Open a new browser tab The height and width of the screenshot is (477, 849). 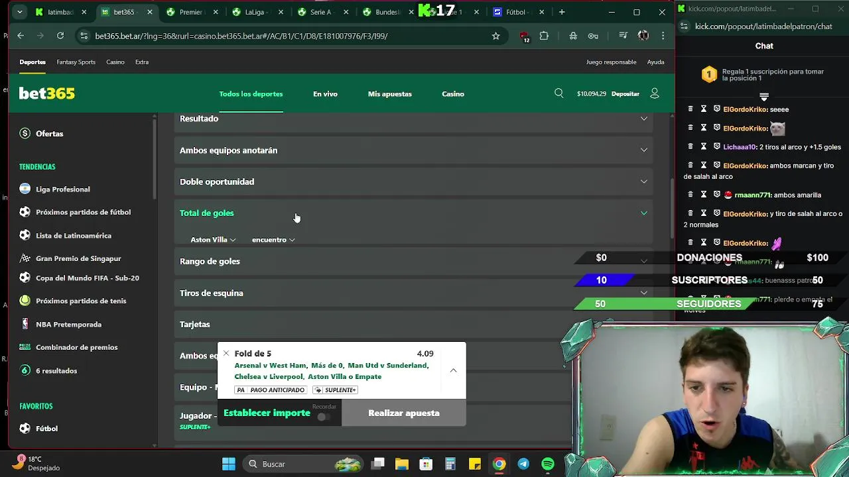tap(562, 12)
